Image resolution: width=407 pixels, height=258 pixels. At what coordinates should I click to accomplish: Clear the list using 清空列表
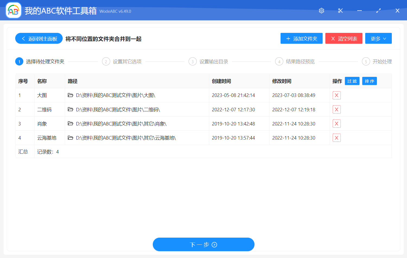click(344, 38)
